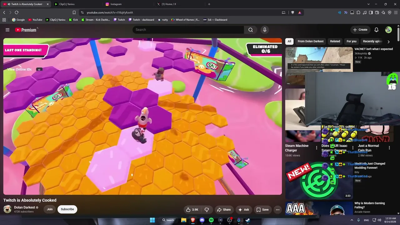Open Brave Wallet icon in toolbar
The width and height of the screenshot is (400, 225).
tap(377, 12)
